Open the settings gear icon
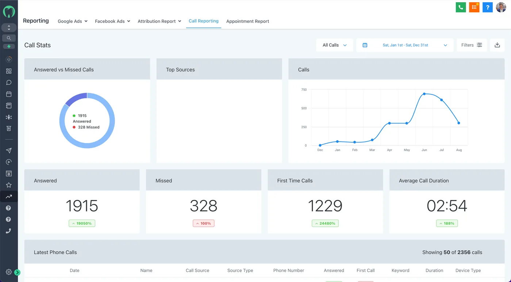Image resolution: width=511 pixels, height=282 pixels. point(8,272)
